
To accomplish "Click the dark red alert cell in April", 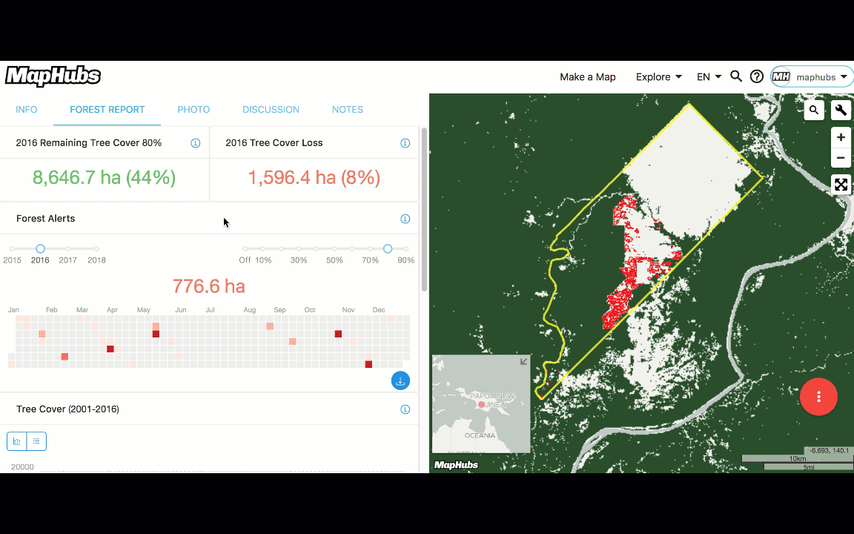I will (x=110, y=349).
